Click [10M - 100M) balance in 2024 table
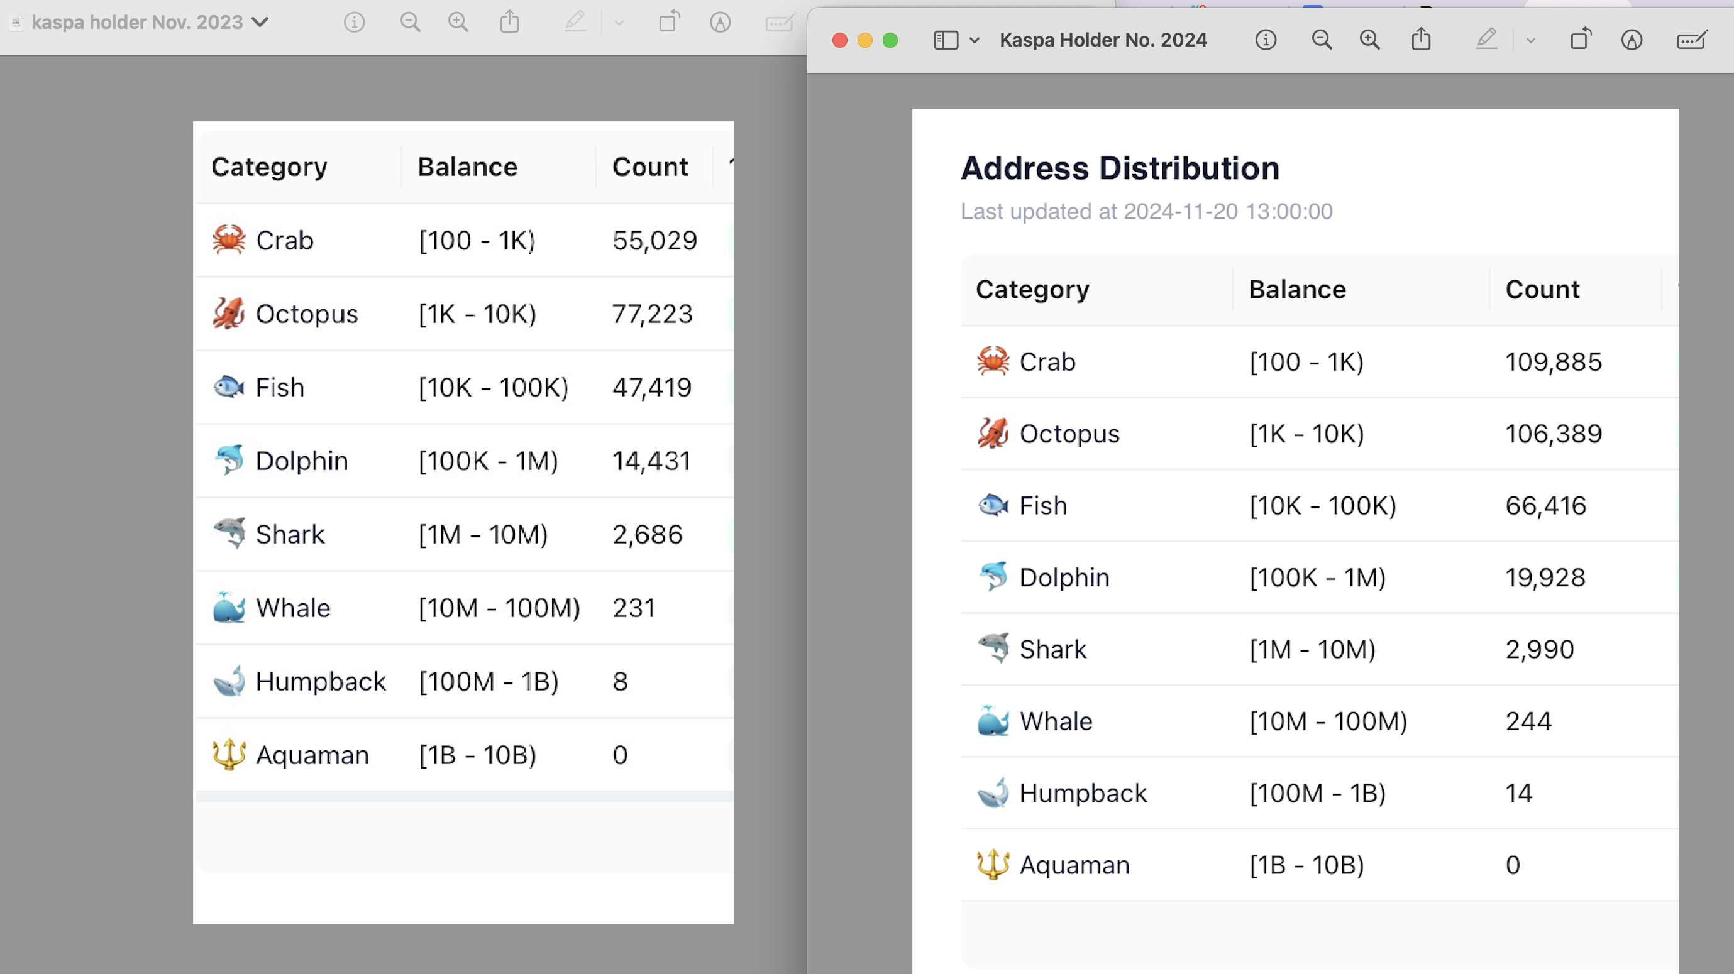Image resolution: width=1734 pixels, height=974 pixels. (1328, 722)
